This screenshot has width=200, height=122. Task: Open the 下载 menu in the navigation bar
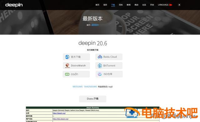113,5
